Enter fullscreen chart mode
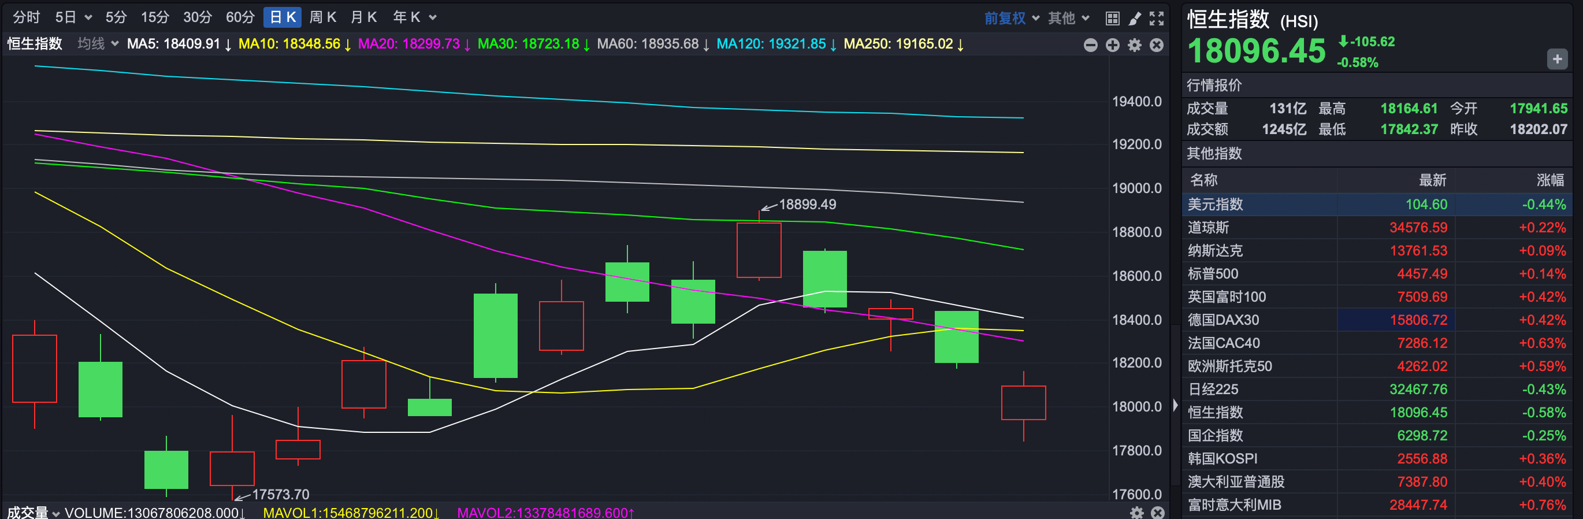The height and width of the screenshot is (519, 1583). click(1157, 18)
